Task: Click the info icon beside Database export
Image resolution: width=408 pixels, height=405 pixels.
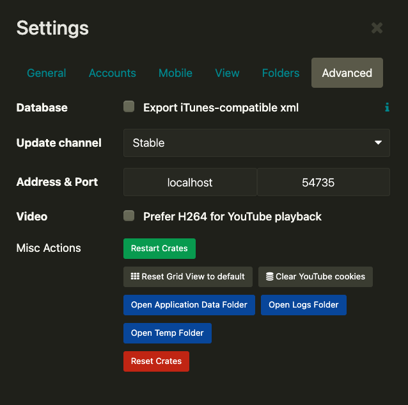Action: pos(387,108)
